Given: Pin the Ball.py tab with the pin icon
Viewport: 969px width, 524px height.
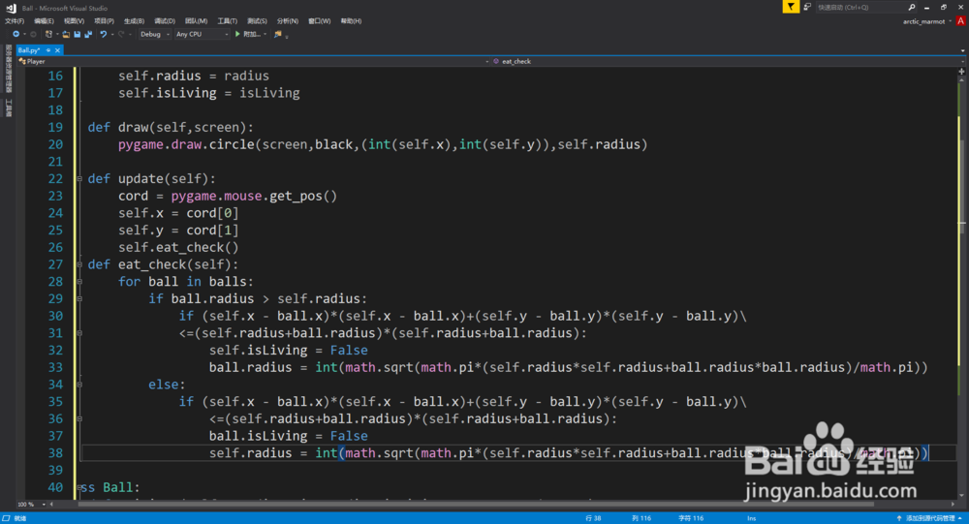Looking at the screenshot, I should [x=48, y=50].
